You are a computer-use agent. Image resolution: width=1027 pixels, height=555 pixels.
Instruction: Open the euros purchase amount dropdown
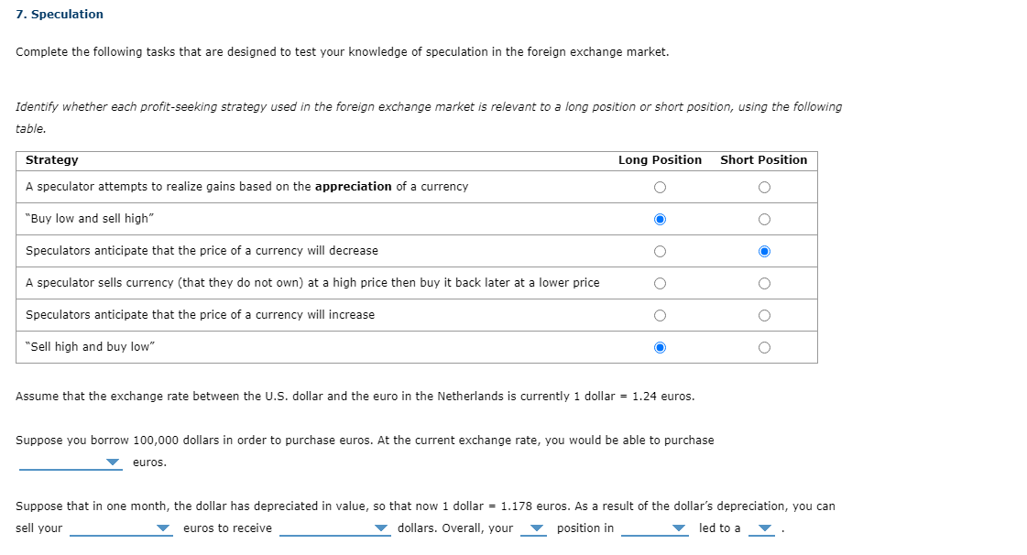pos(114,462)
